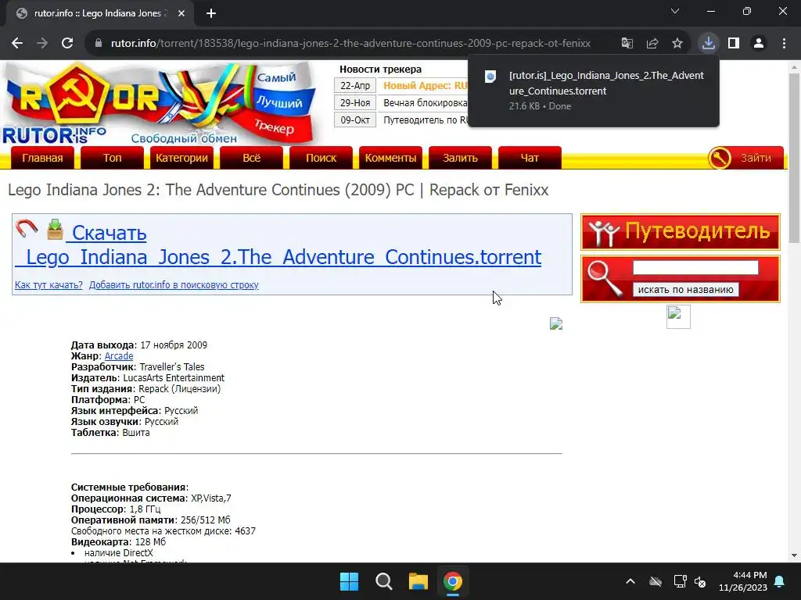This screenshot has height=600, width=801.
Task: Open the Вечная блокировка news item
Action: click(425, 103)
